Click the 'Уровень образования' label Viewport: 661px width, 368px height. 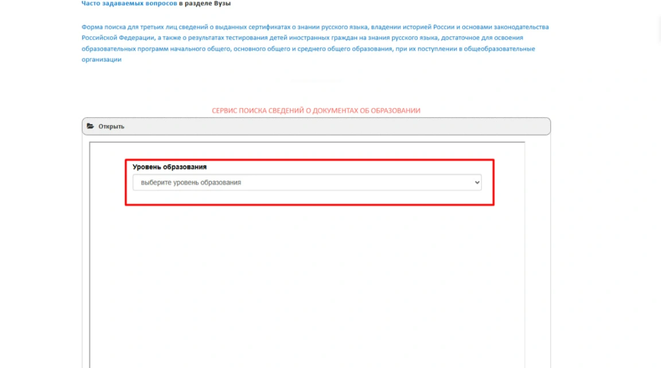point(169,166)
